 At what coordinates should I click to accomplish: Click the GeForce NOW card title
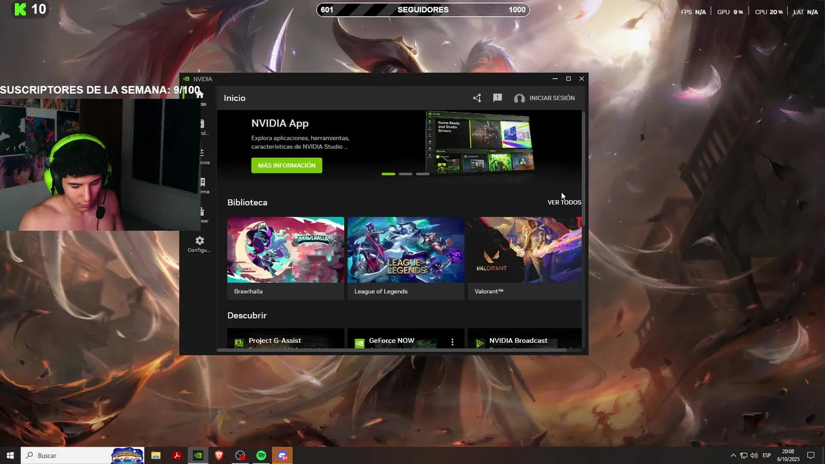pos(392,340)
